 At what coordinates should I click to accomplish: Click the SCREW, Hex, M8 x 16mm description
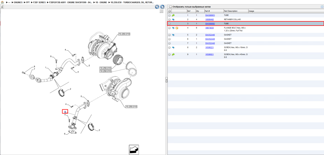[236, 49]
